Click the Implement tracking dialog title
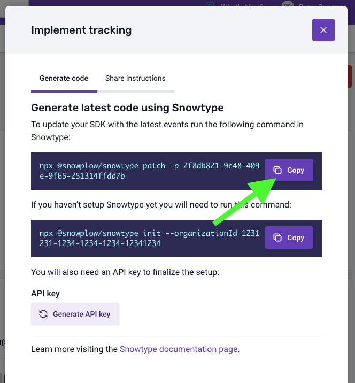Image resolution: width=355 pixels, height=383 pixels. (81, 30)
